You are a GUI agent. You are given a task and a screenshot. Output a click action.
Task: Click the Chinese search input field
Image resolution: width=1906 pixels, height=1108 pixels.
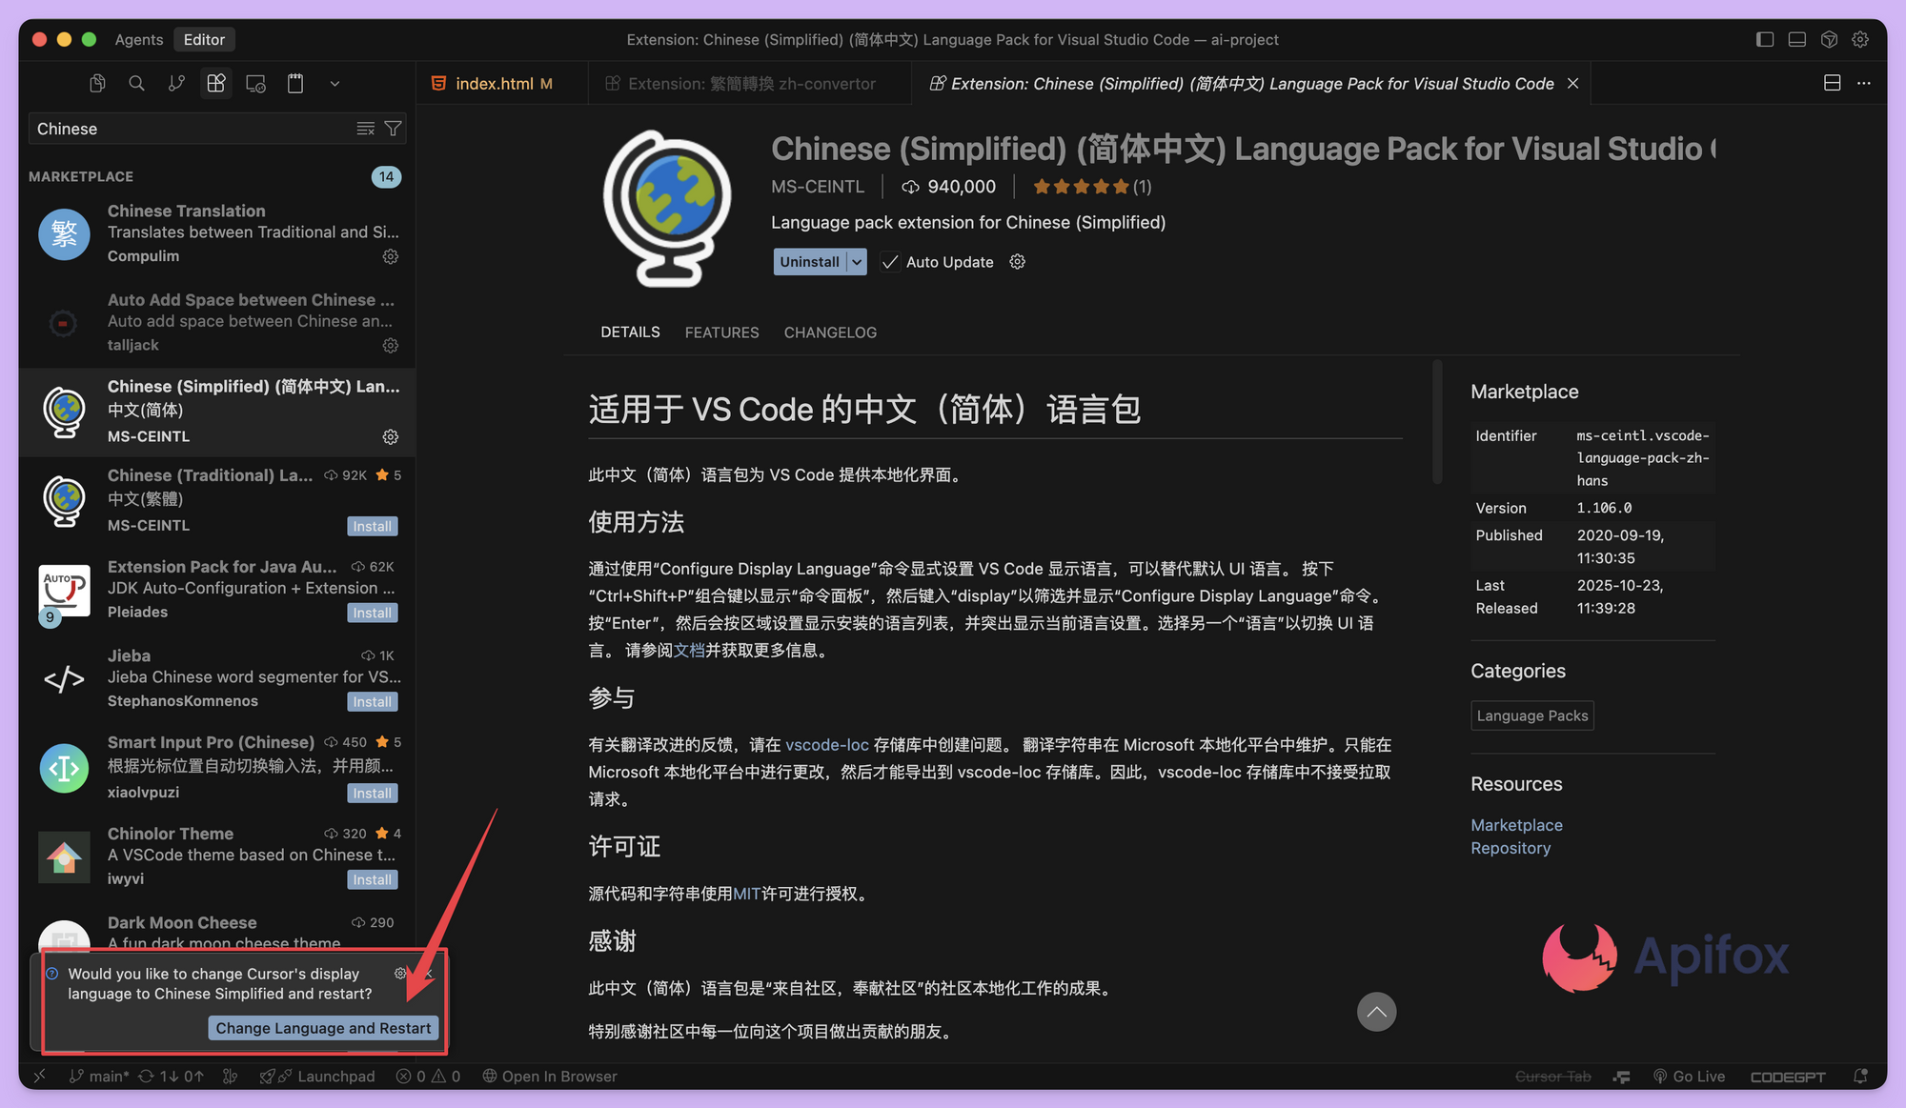[x=191, y=129]
